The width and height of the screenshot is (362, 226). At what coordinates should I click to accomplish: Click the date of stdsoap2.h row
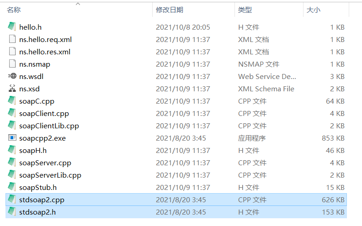(x=181, y=212)
